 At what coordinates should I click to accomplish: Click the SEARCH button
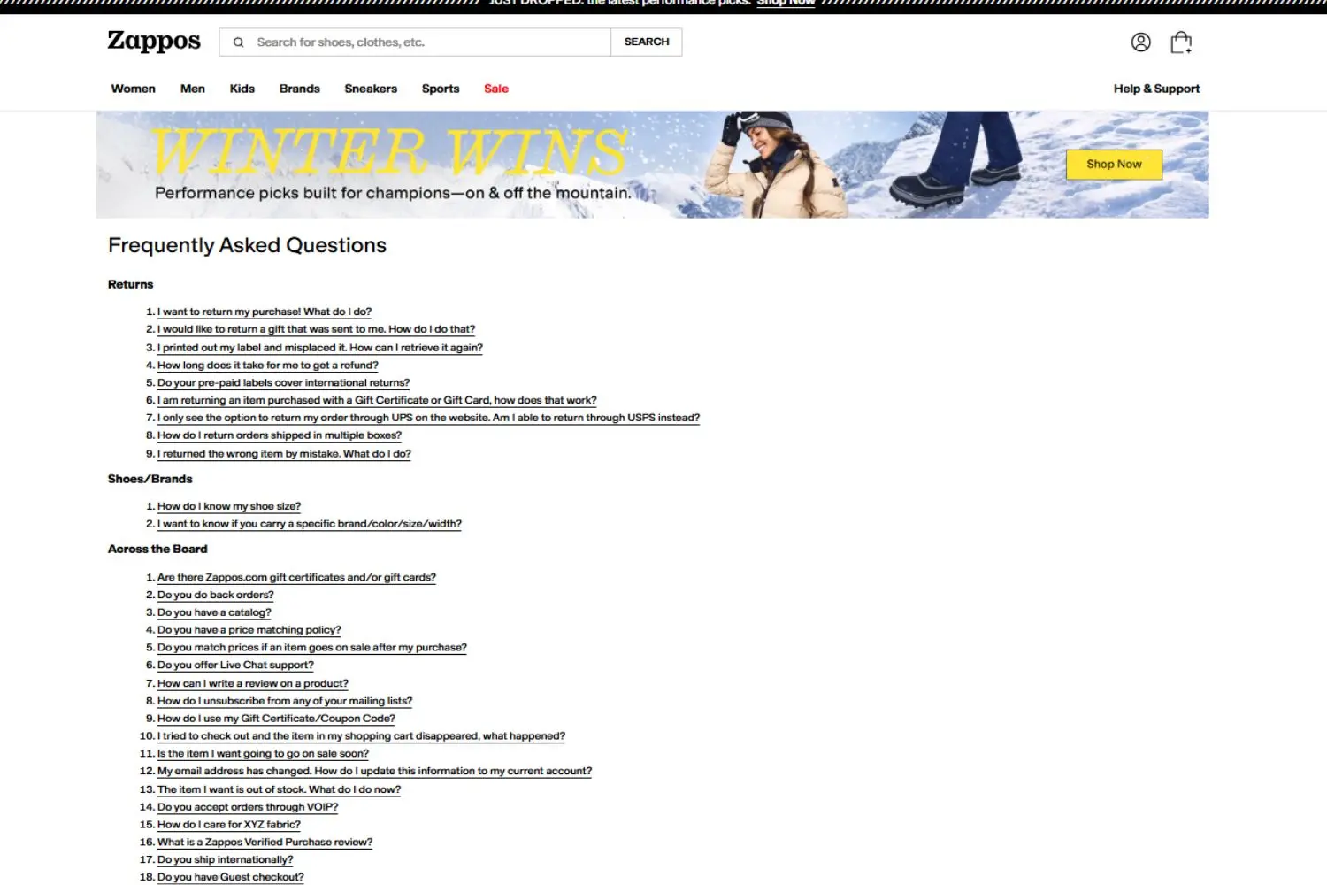click(647, 42)
